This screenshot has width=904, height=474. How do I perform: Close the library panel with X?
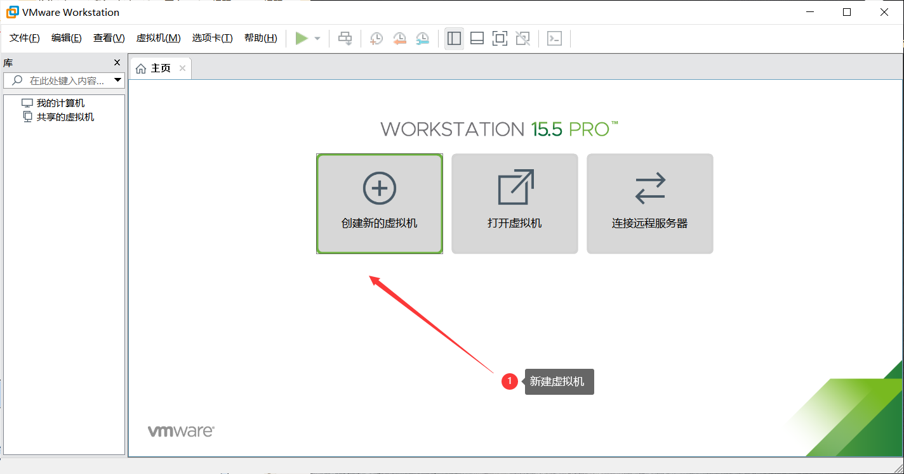pos(117,63)
